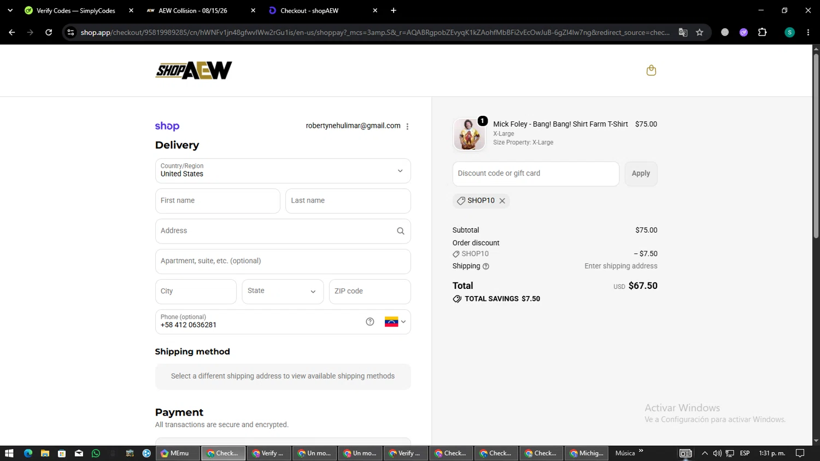The image size is (820, 461).
Task: Click the Mick Foley shirt thumbnail
Action: click(x=469, y=134)
